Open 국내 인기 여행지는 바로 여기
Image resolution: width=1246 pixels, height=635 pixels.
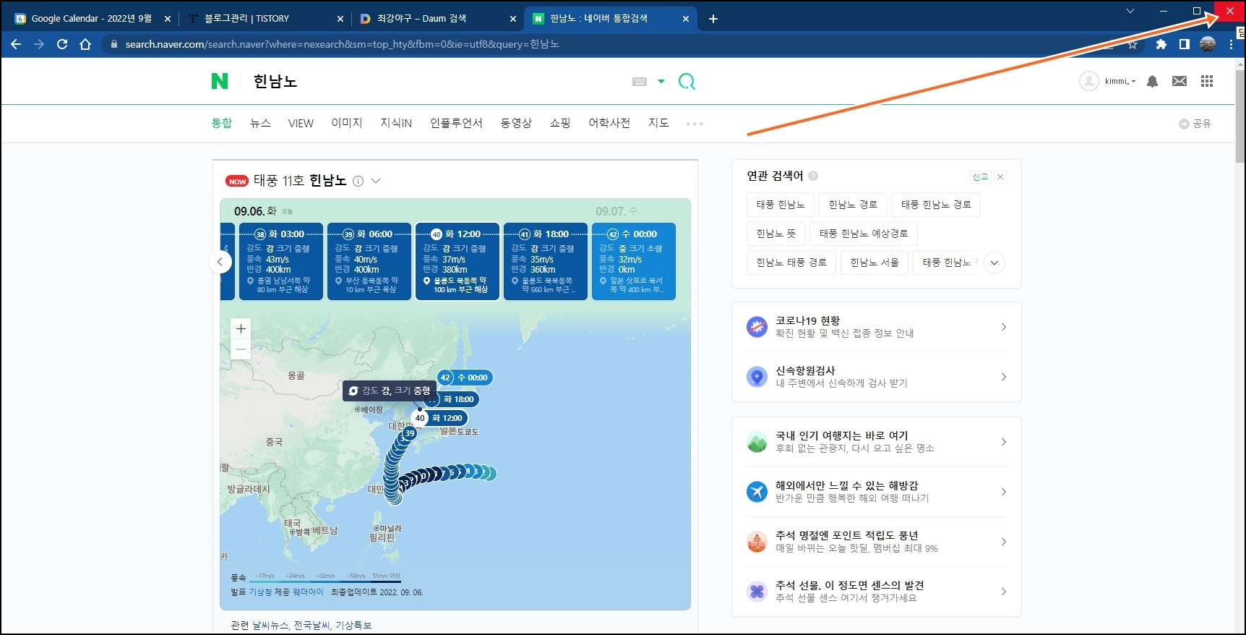point(877,442)
